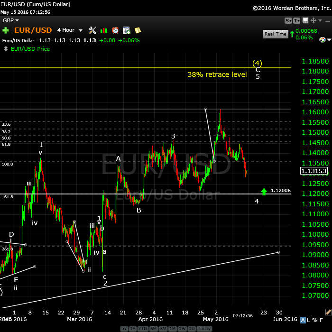Click the wave label 3 near April 11
This screenshot has width=332, height=332.
173,136
